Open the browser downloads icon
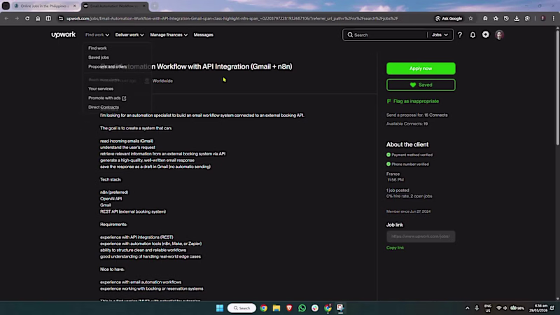This screenshot has width=560, height=315. [x=517, y=18]
